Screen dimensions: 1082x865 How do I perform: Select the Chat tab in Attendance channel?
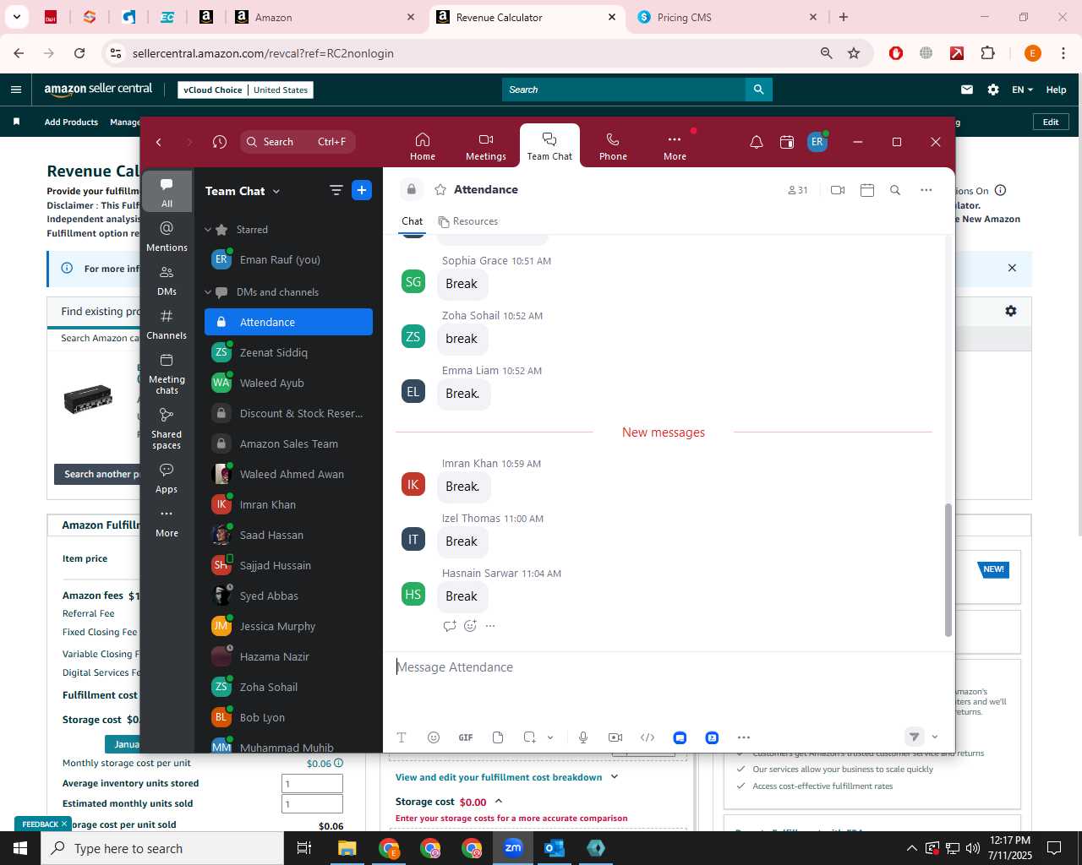click(413, 221)
